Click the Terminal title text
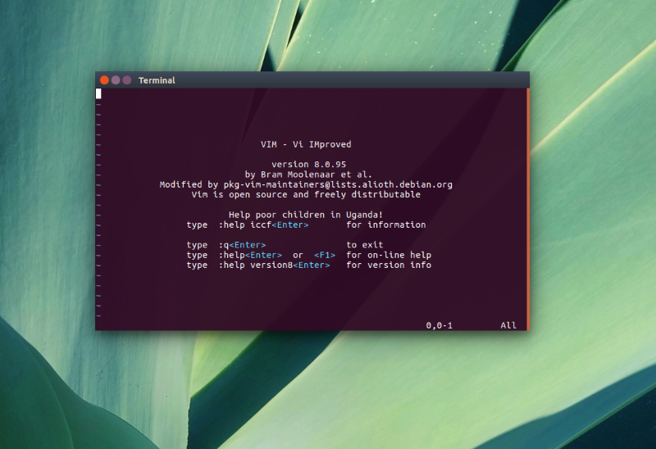This screenshot has height=449, width=656. [157, 80]
